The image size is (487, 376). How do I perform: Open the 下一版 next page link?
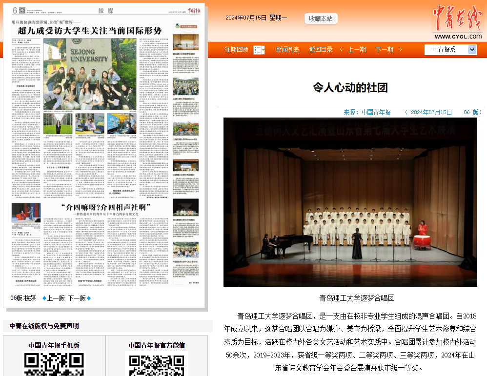77,298
